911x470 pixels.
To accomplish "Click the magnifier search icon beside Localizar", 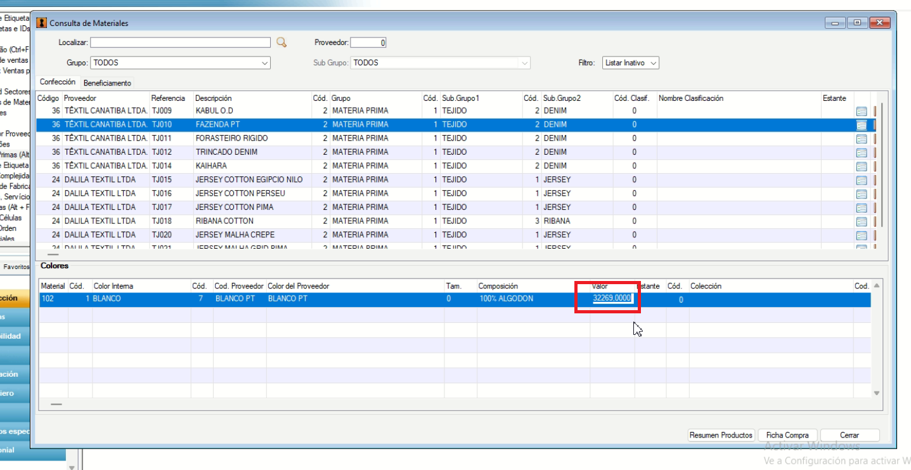I will tap(281, 42).
